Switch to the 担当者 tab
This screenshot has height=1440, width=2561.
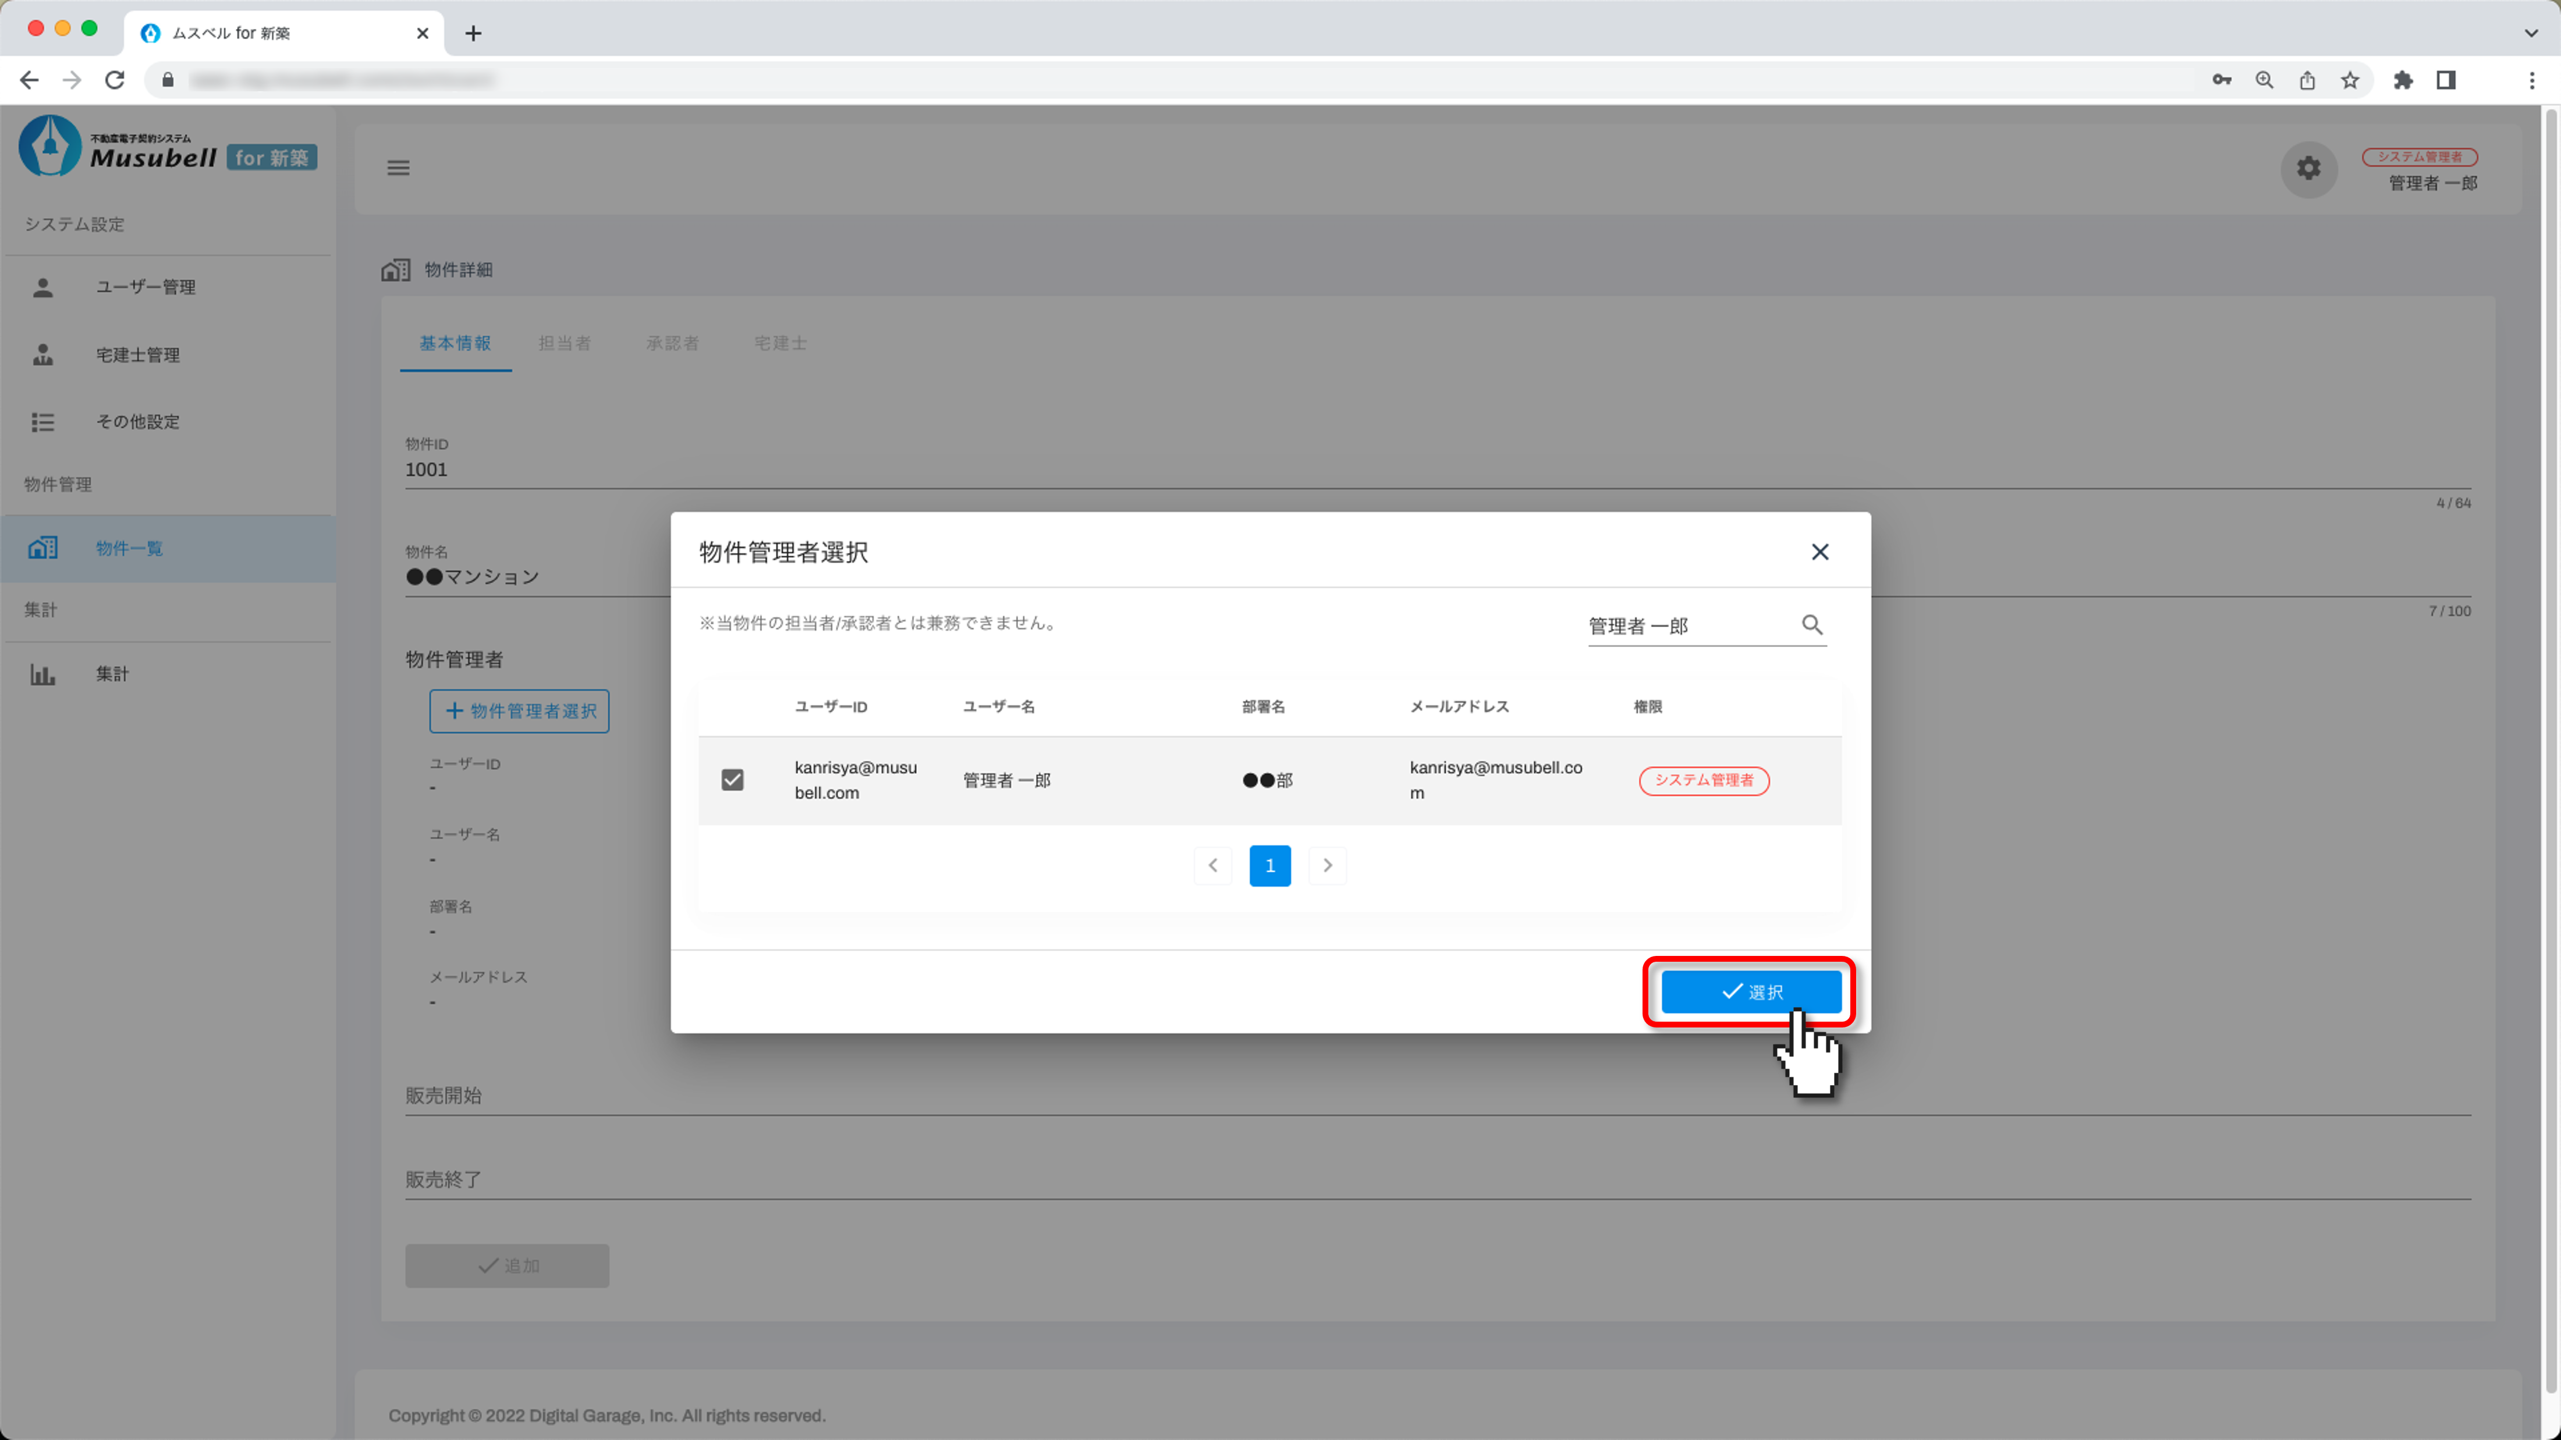[x=563, y=343]
